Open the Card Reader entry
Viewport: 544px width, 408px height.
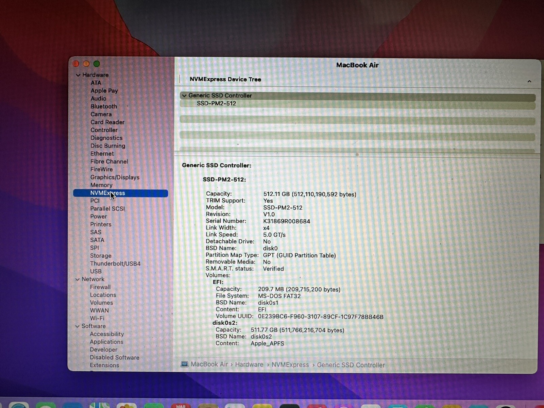click(x=107, y=122)
